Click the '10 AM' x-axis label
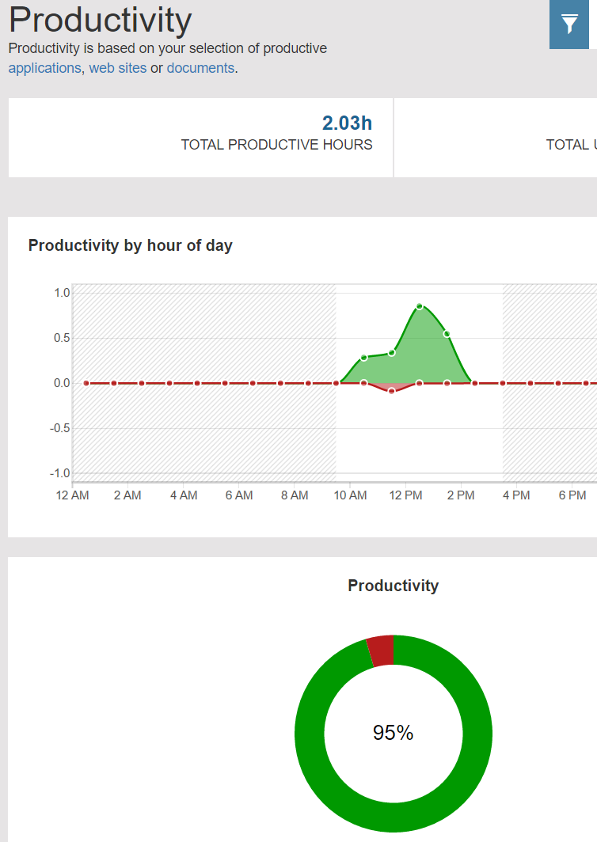This screenshot has height=842, width=597. (350, 495)
